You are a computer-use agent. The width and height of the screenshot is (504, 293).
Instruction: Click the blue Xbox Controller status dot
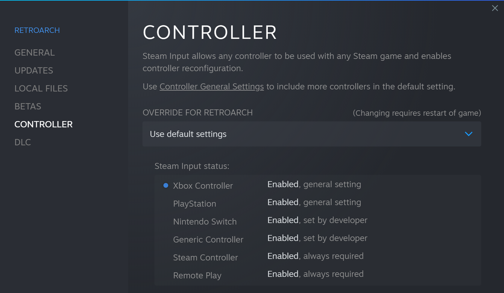(x=166, y=186)
